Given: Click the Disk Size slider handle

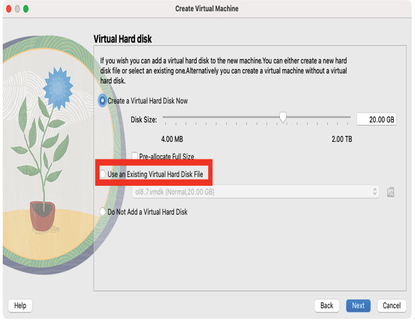Looking at the screenshot, I should click(283, 117).
